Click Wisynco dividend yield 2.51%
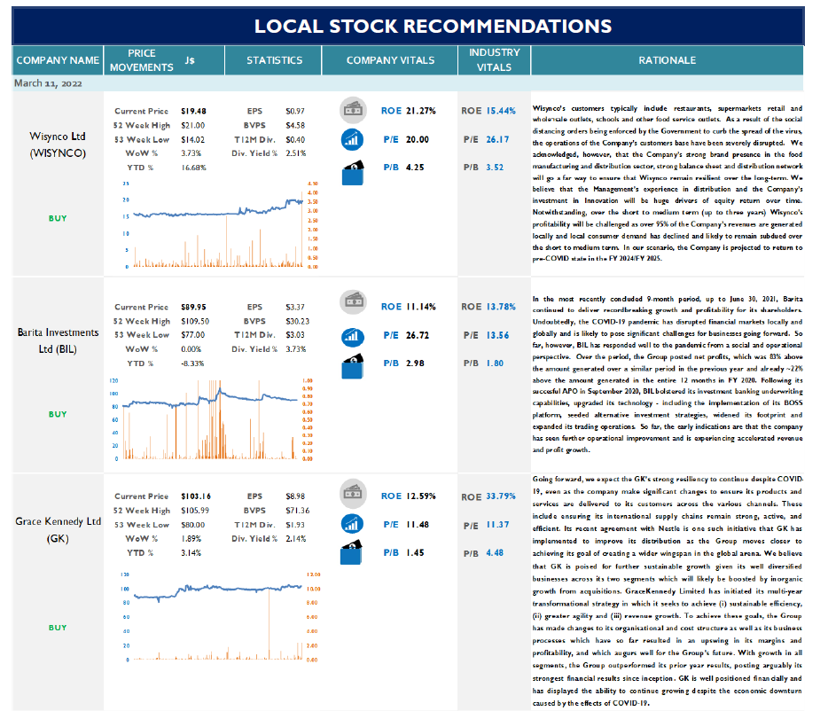The image size is (828, 711). [x=296, y=153]
